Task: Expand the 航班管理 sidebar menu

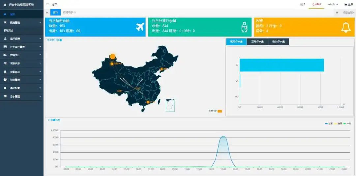Action: 22,22
